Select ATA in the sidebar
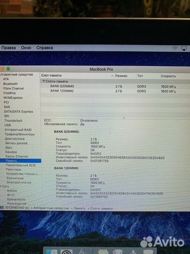The height and width of the screenshot is (254, 190). 6,79
